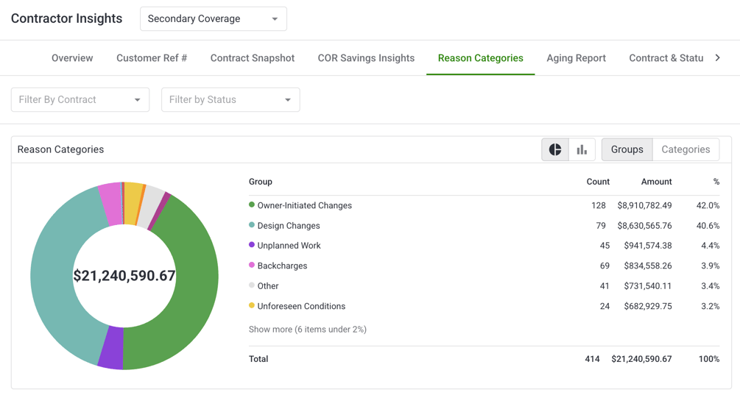This screenshot has height=398, width=740.
Task: Open the Contract Snapshot tab
Action: pyautogui.click(x=253, y=58)
